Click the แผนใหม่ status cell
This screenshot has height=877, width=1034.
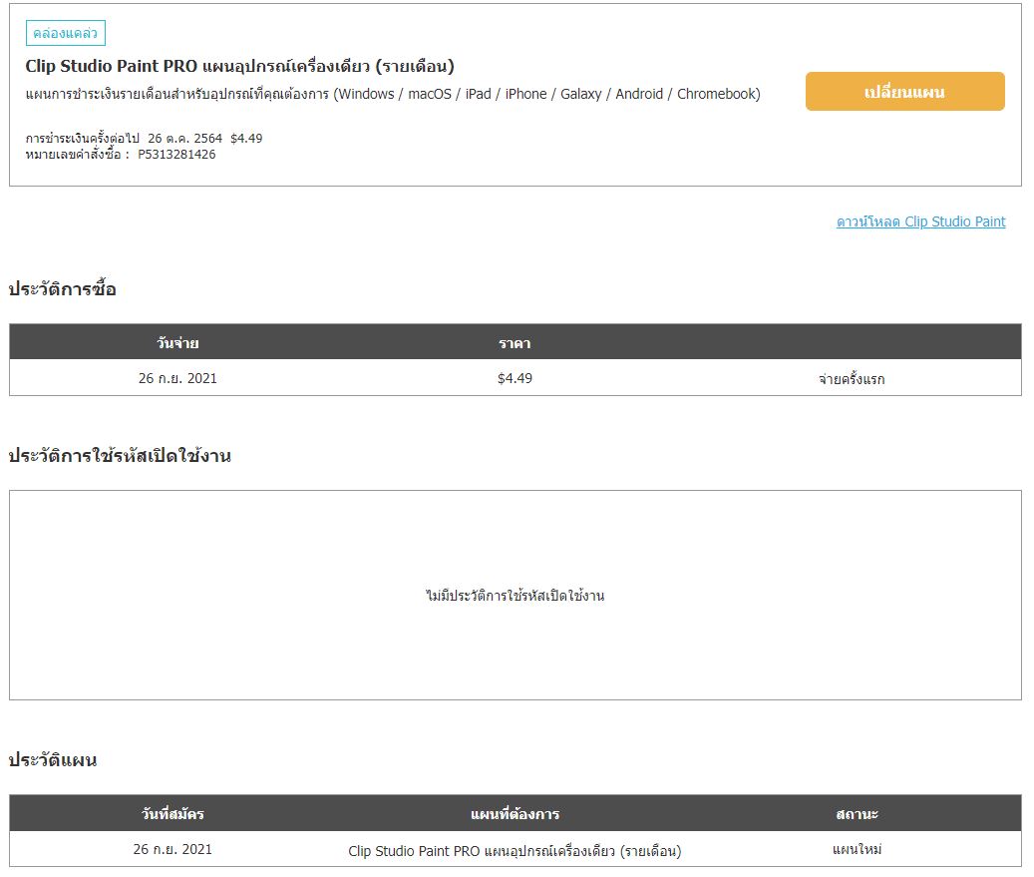857,849
